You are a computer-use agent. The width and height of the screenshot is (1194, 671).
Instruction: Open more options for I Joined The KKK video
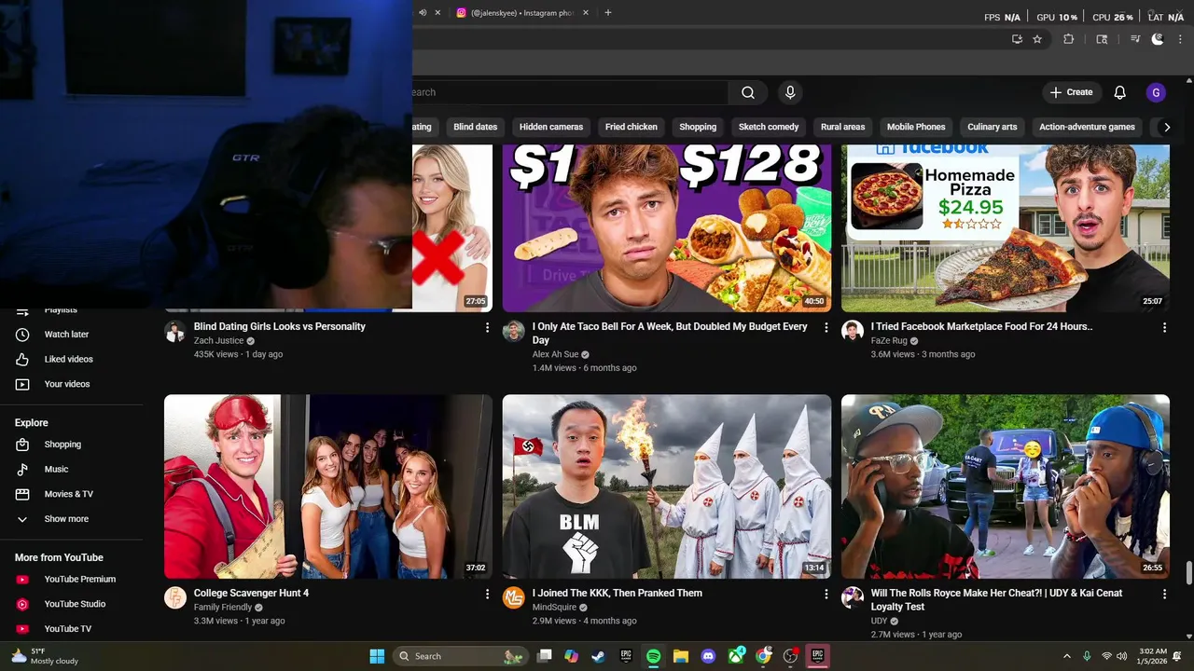pos(826,594)
